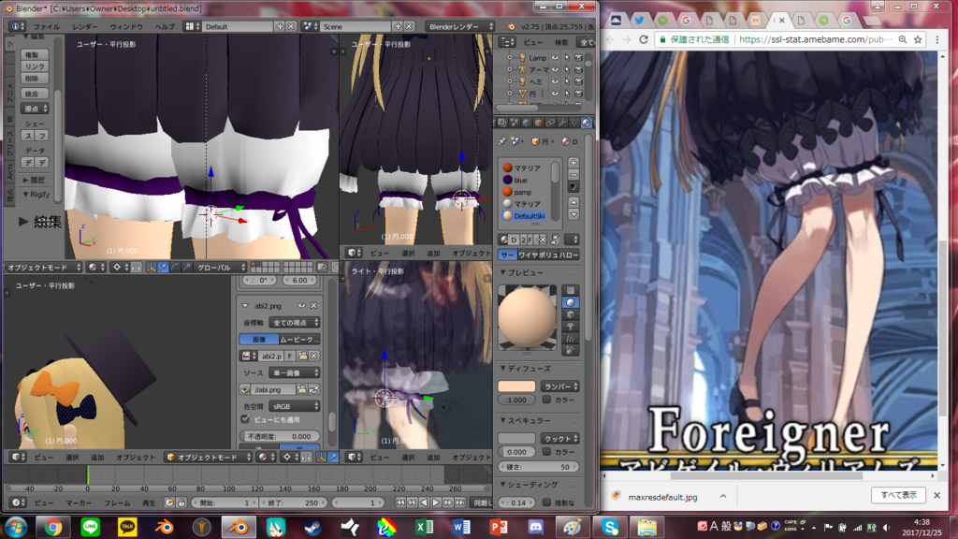Click the diffuse color swatch

pyautogui.click(x=516, y=386)
